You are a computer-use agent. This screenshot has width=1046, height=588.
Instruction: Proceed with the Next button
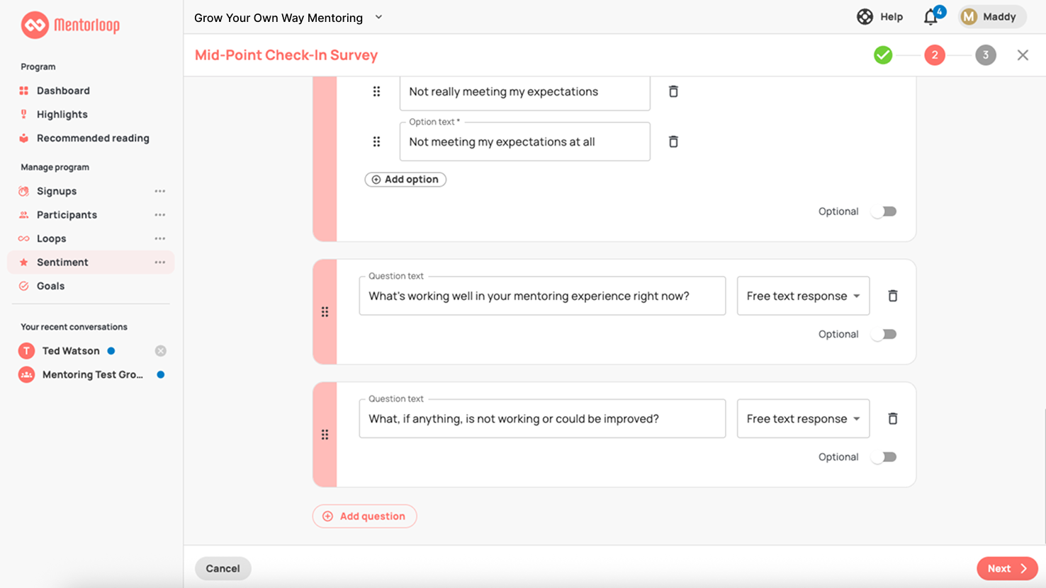pyautogui.click(x=1007, y=569)
